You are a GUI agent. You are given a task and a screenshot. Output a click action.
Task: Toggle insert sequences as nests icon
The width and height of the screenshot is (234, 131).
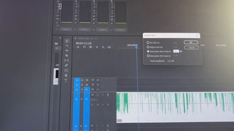coord(78,47)
